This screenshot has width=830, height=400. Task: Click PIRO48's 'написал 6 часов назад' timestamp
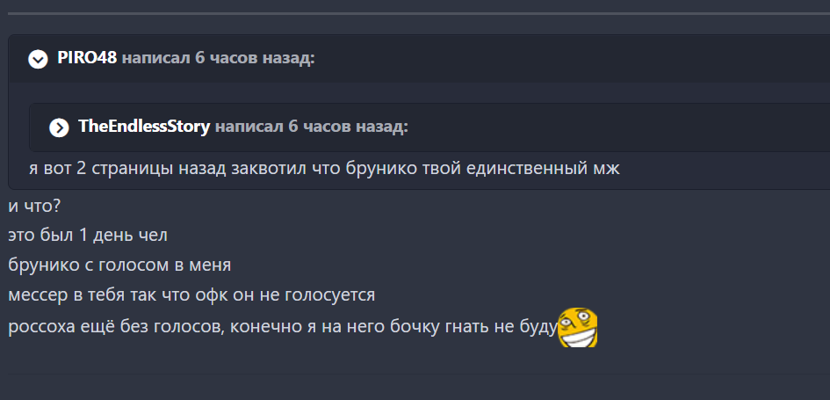[x=218, y=58]
